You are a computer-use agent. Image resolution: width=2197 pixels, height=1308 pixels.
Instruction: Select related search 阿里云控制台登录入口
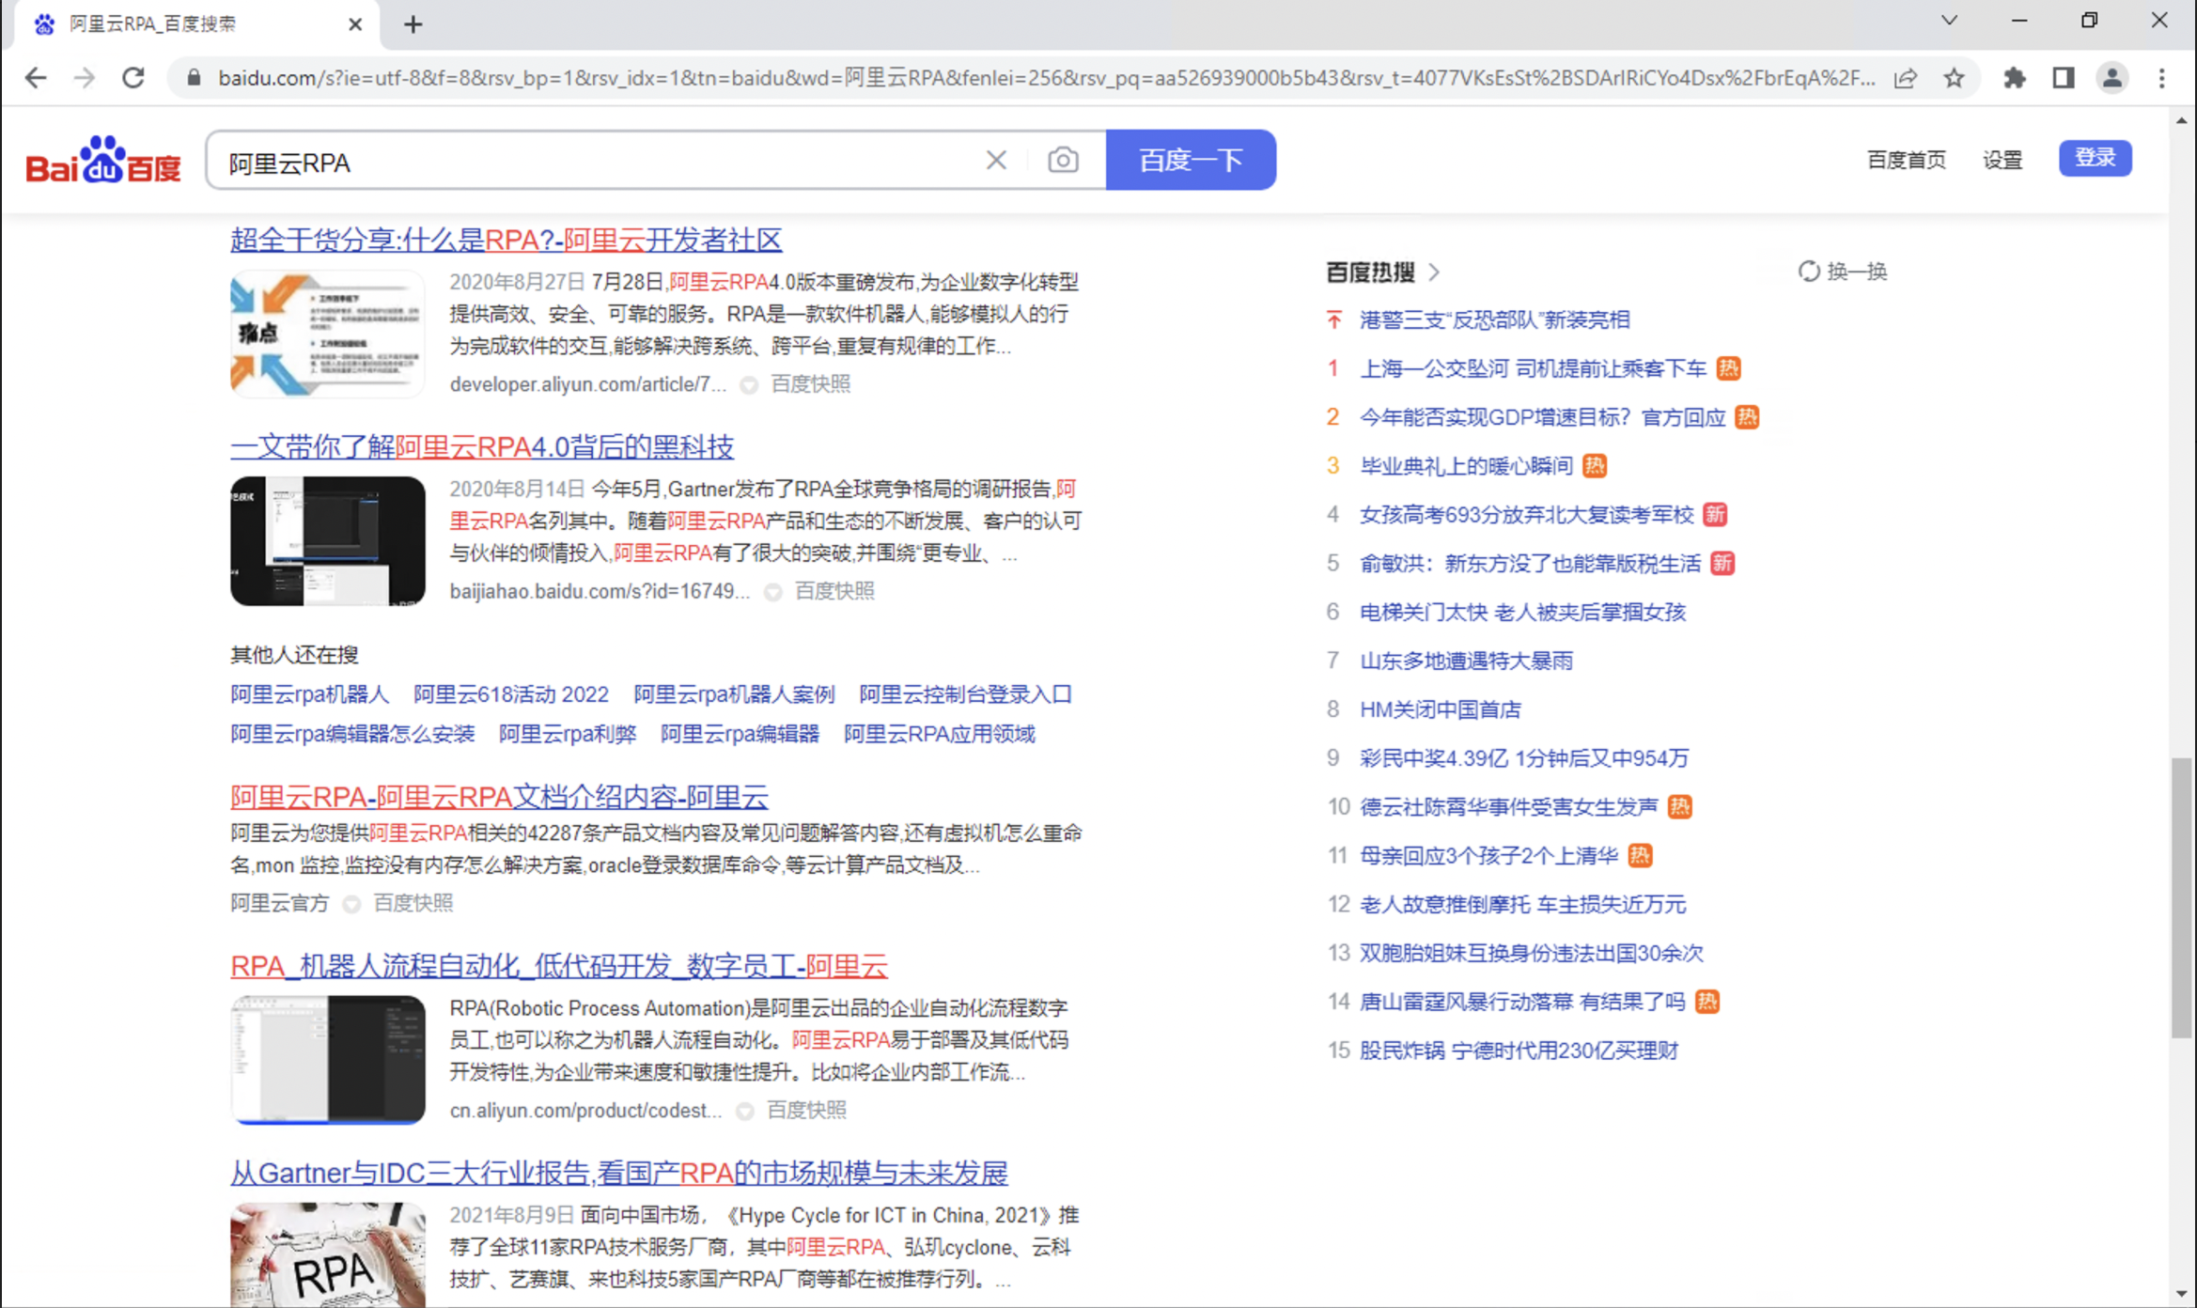[966, 694]
